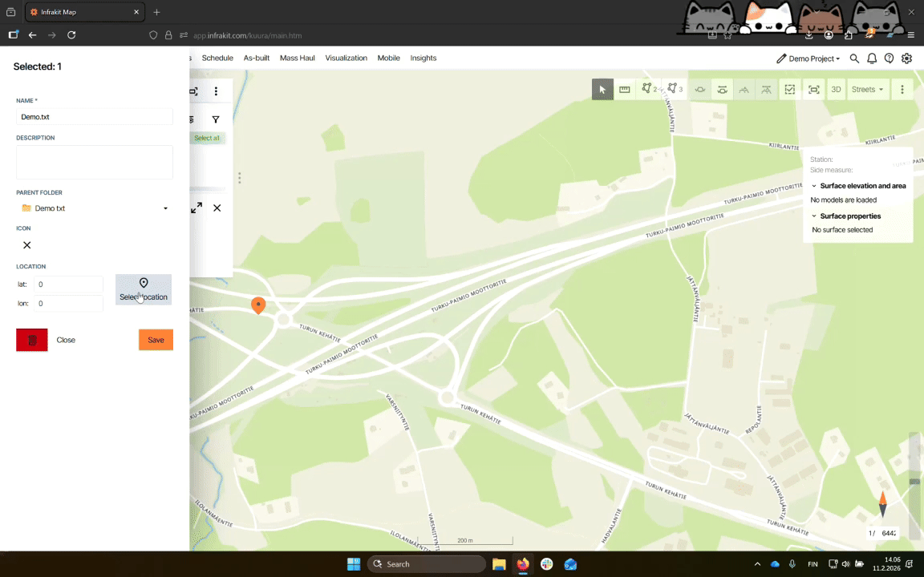Click the north compass arrow

coord(883,504)
